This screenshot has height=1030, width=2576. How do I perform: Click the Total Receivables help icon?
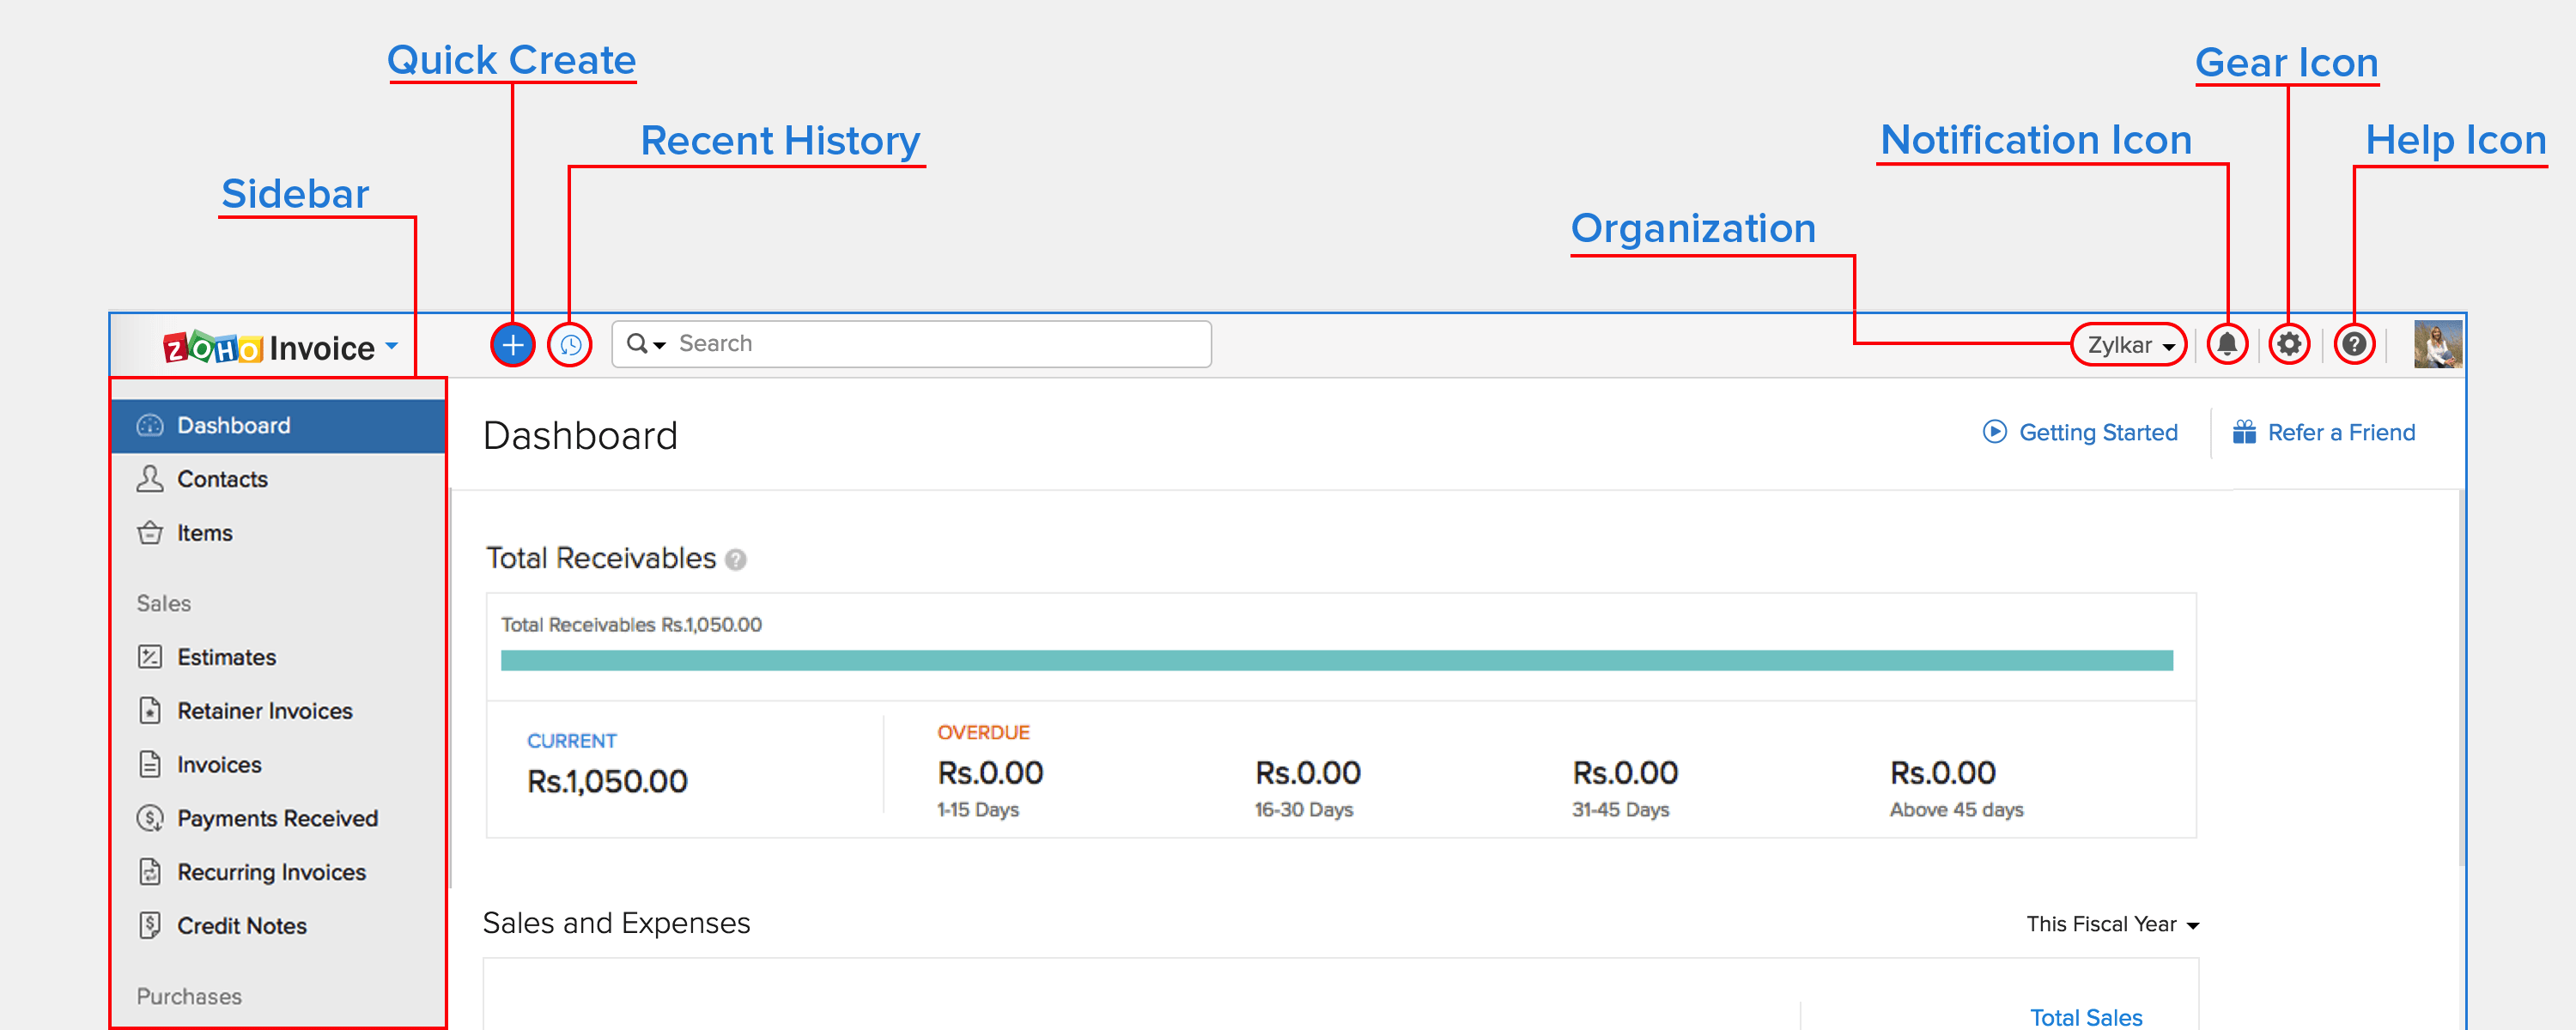[x=736, y=560]
